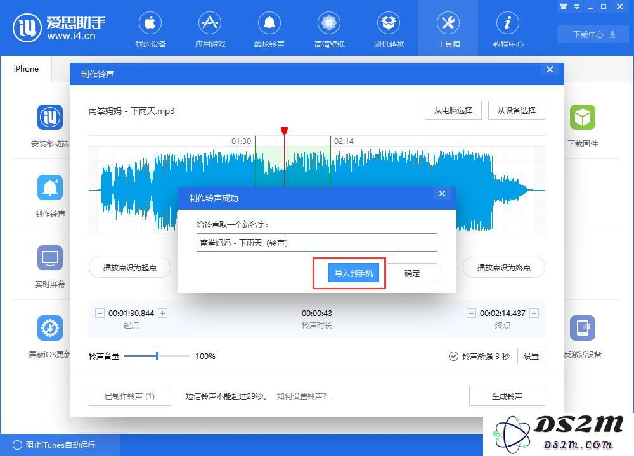Screen dimensions: 634x456
Task: Click 从电脑选择 button
Action: coord(453,110)
